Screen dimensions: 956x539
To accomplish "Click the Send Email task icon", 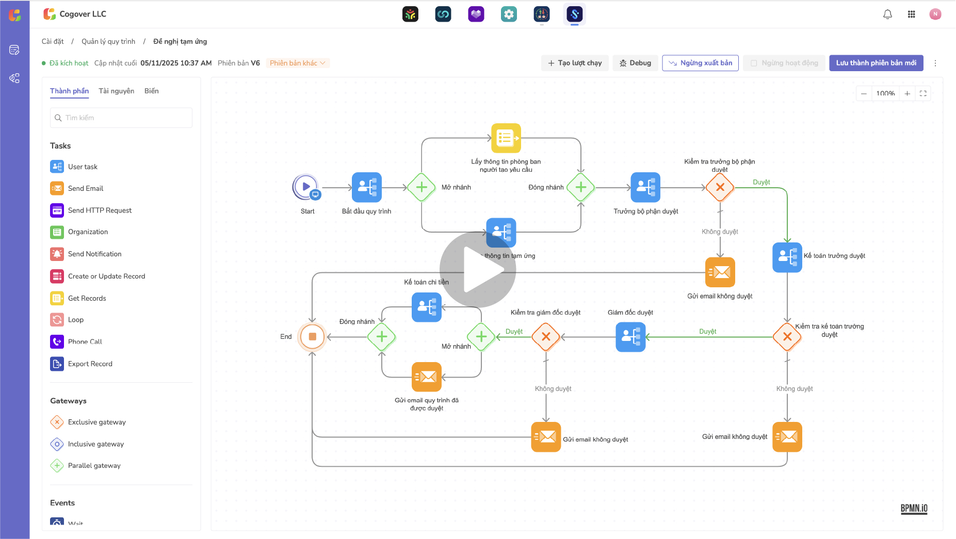I will point(57,188).
